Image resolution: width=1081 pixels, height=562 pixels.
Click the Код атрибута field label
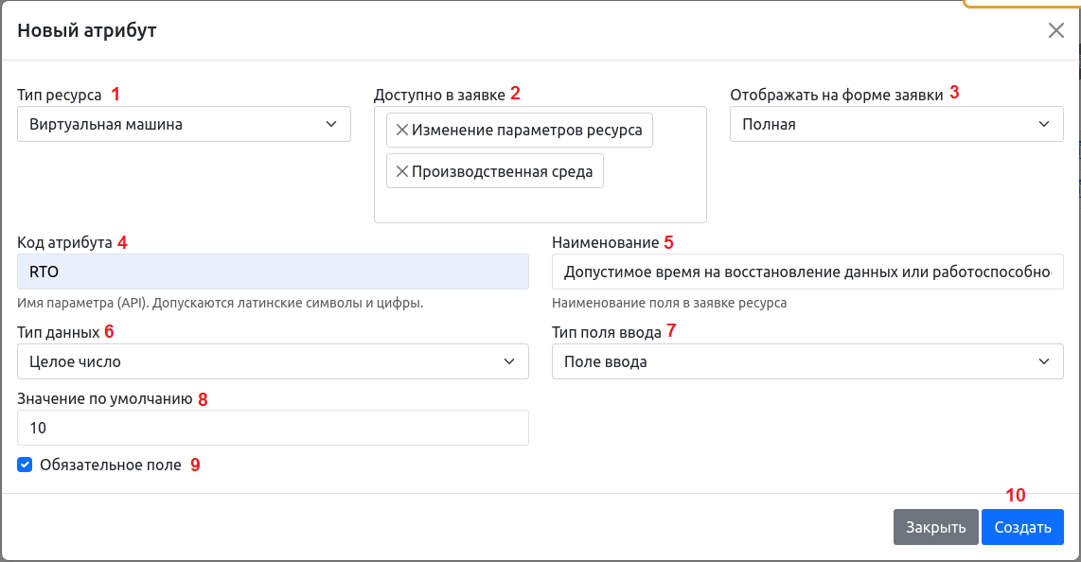coord(64,242)
